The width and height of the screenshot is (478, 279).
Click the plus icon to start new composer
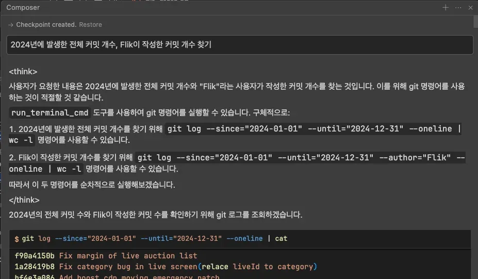446,8
